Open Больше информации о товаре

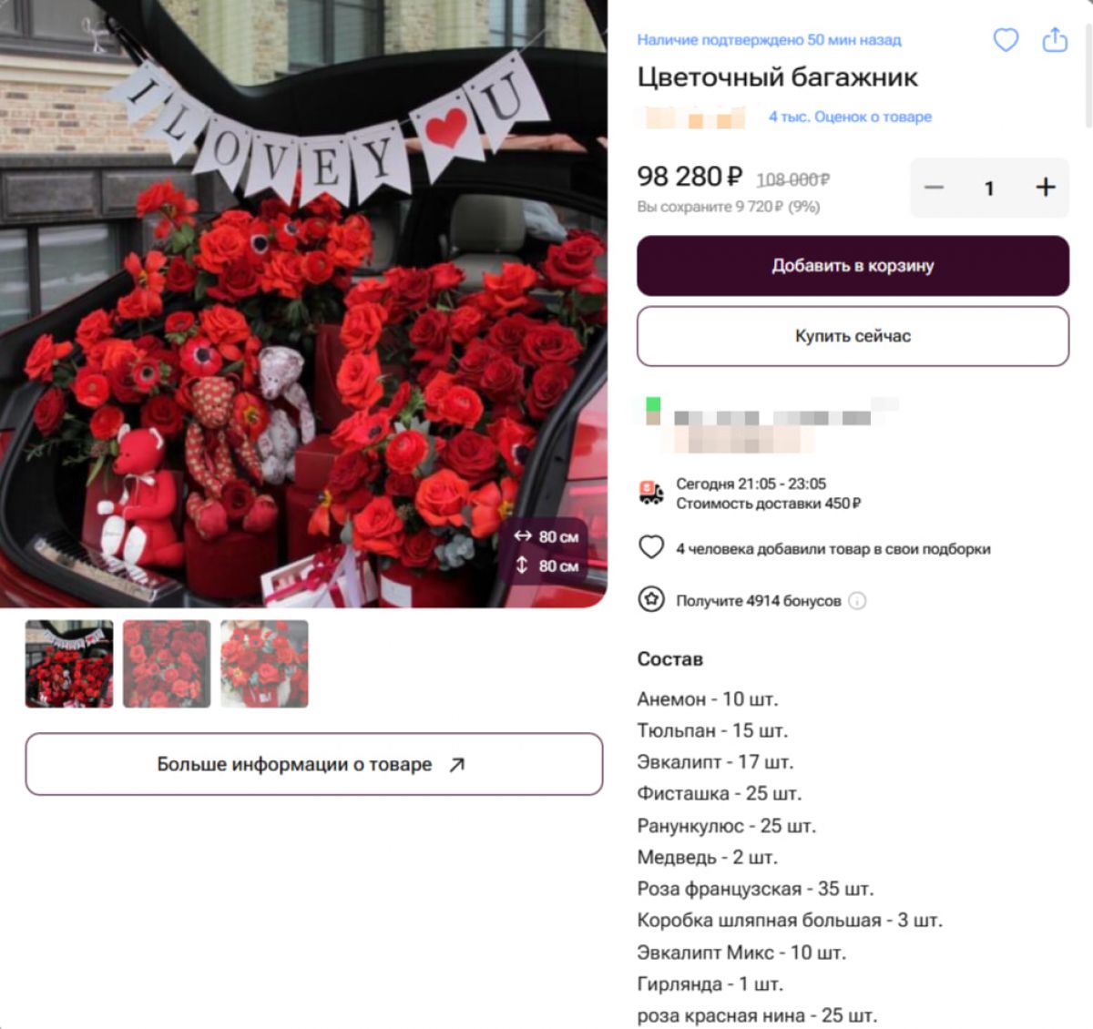(314, 764)
